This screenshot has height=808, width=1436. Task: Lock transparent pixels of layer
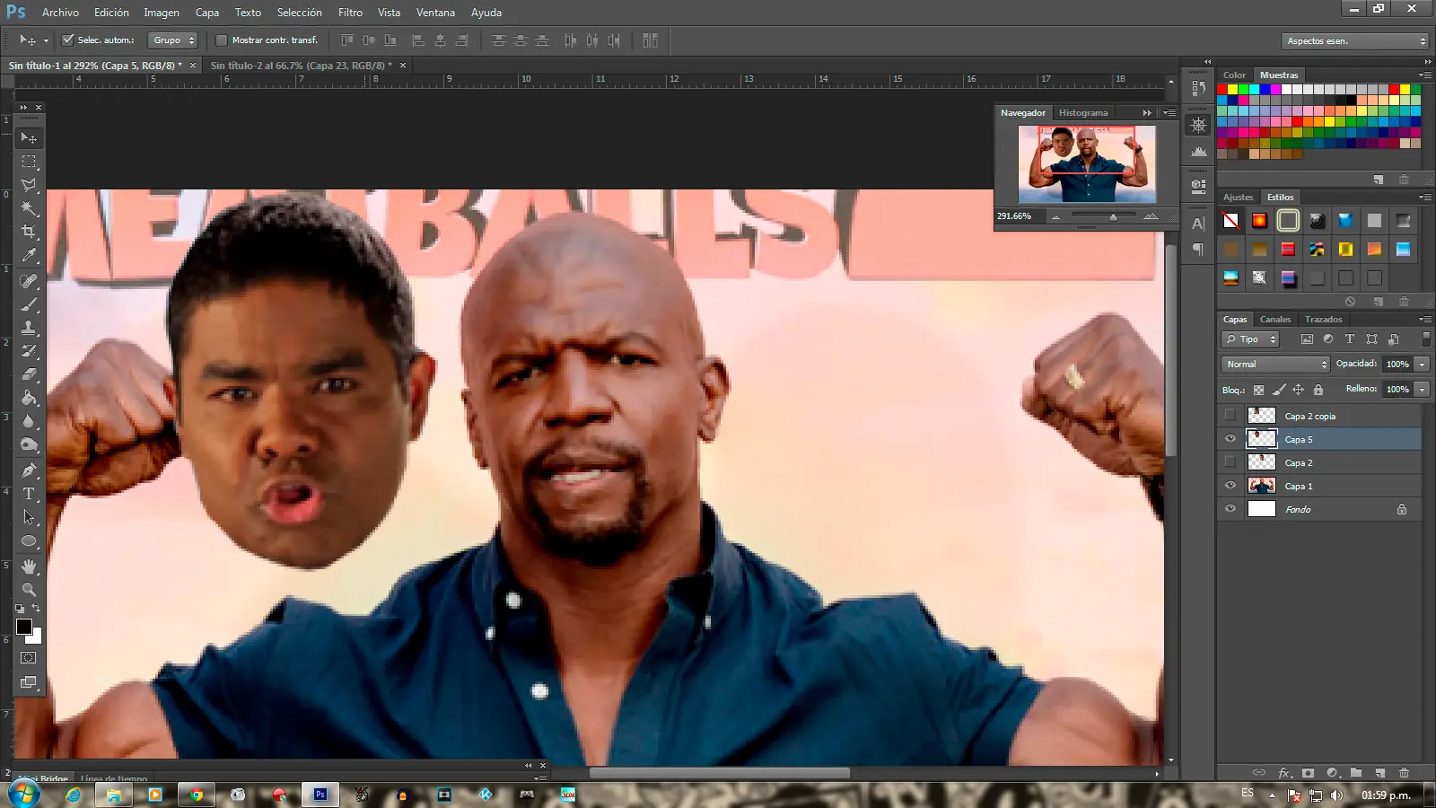1258,390
